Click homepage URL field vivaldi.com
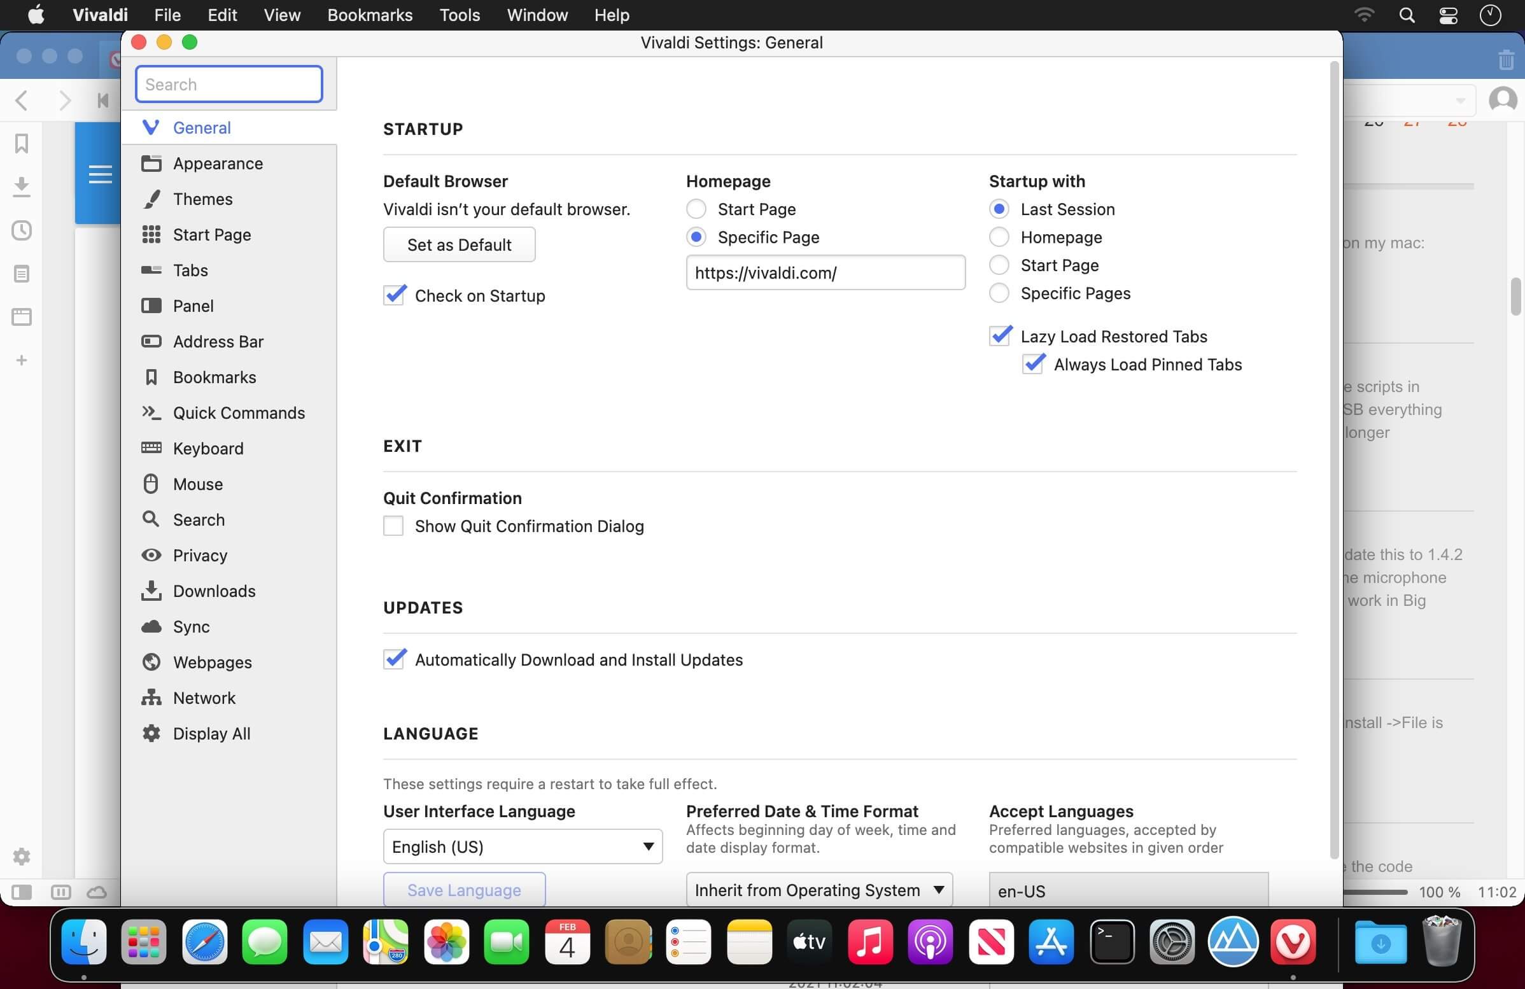This screenshot has width=1525, height=989. click(826, 272)
